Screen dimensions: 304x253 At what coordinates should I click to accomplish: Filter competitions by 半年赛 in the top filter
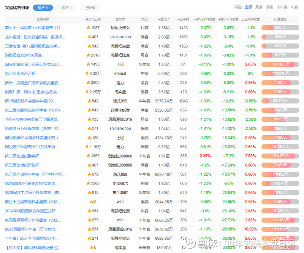282,7
